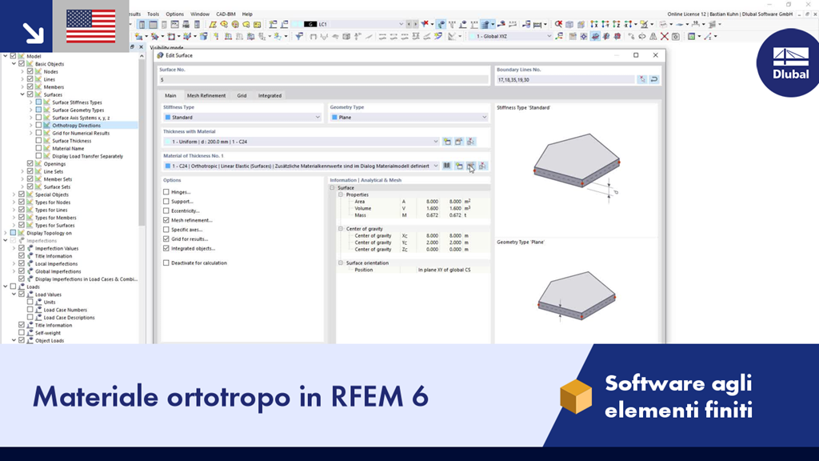The width and height of the screenshot is (819, 461).
Task: Switch to the Mesh Refinement tab
Action: (x=206, y=96)
